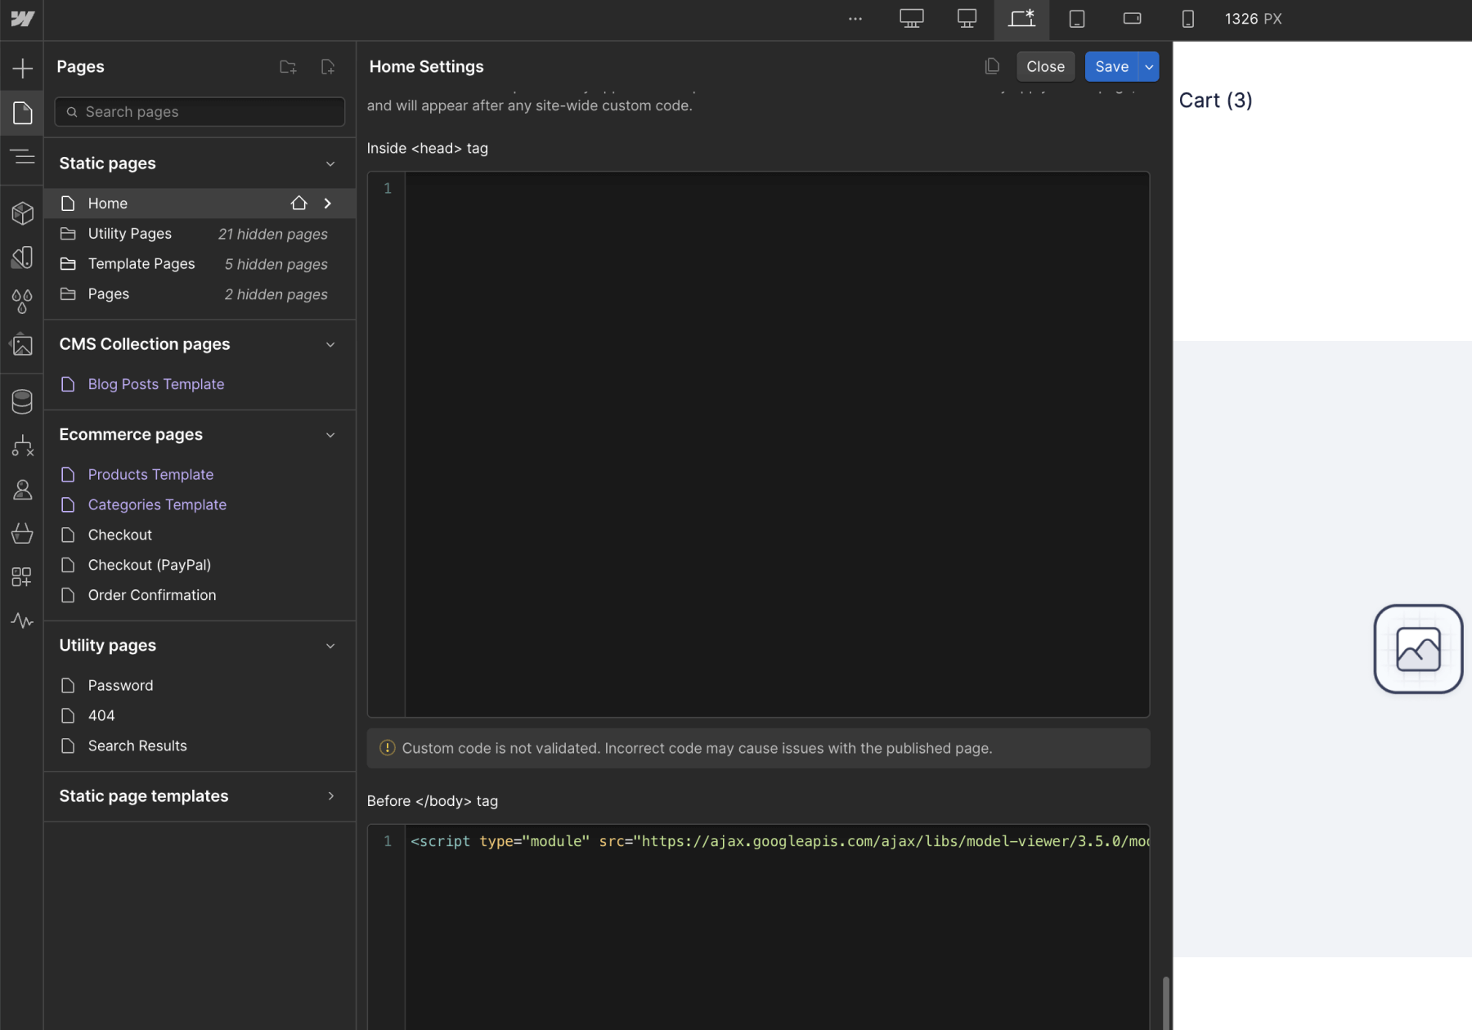Select the Home page row

200,204
